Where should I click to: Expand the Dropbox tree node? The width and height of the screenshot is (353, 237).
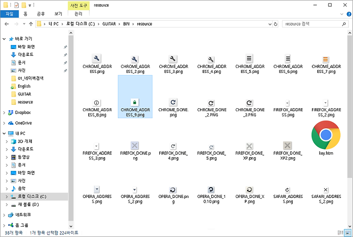pyautogui.click(x=4, y=113)
